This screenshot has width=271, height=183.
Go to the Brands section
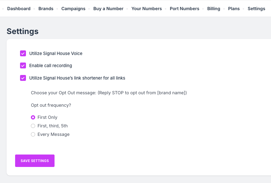click(x=46, y=9)
